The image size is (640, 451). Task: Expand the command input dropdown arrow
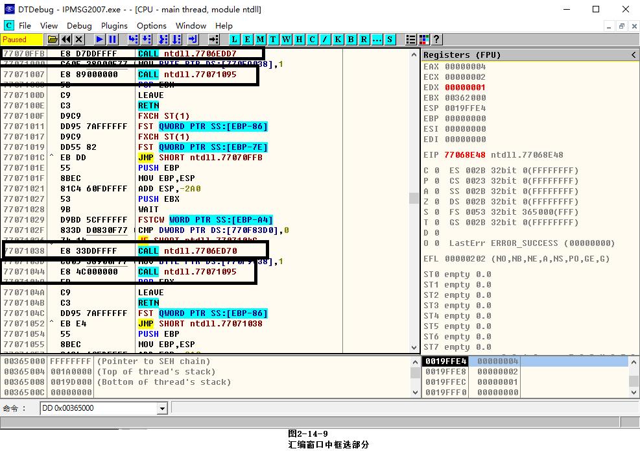[162, 408]
